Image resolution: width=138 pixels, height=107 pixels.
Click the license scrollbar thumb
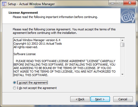pos(122,45)
